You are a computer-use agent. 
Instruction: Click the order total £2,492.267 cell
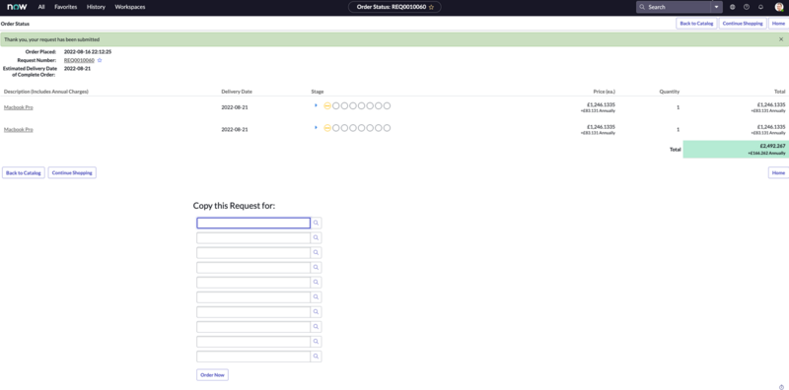tap(736, 150)
